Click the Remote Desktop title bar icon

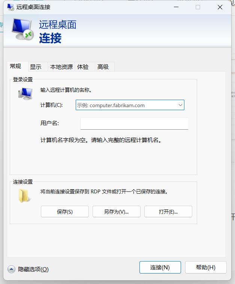10,7
